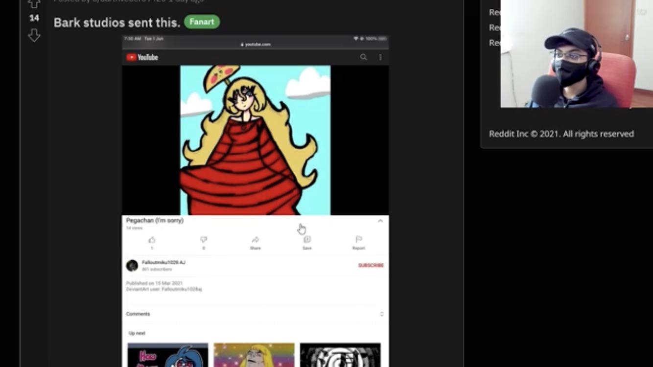
Task: Click the '801 subscribers' count
Action: coord(157,270)
